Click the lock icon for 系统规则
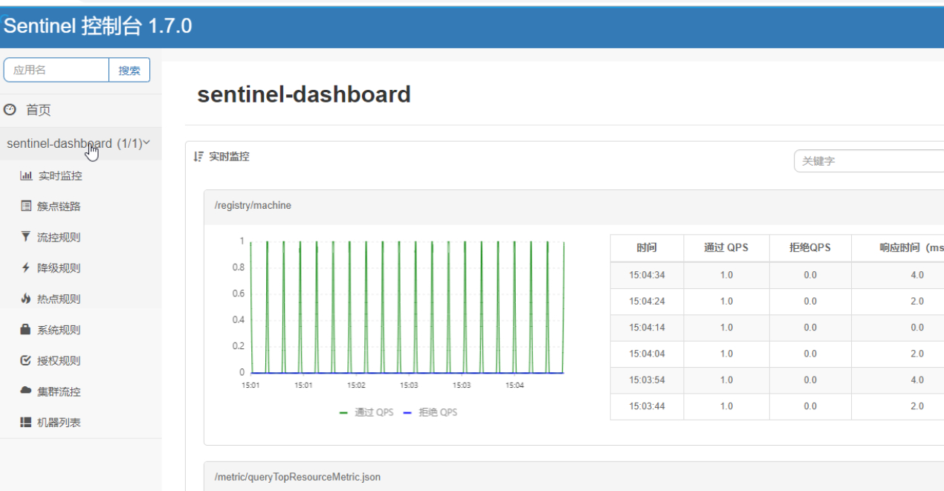 (26, 329)
